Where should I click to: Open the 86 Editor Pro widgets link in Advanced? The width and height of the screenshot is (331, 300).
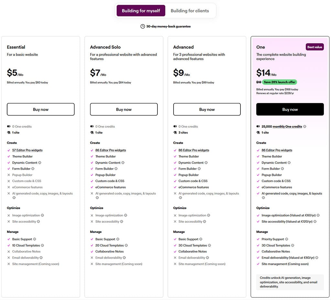195,150
